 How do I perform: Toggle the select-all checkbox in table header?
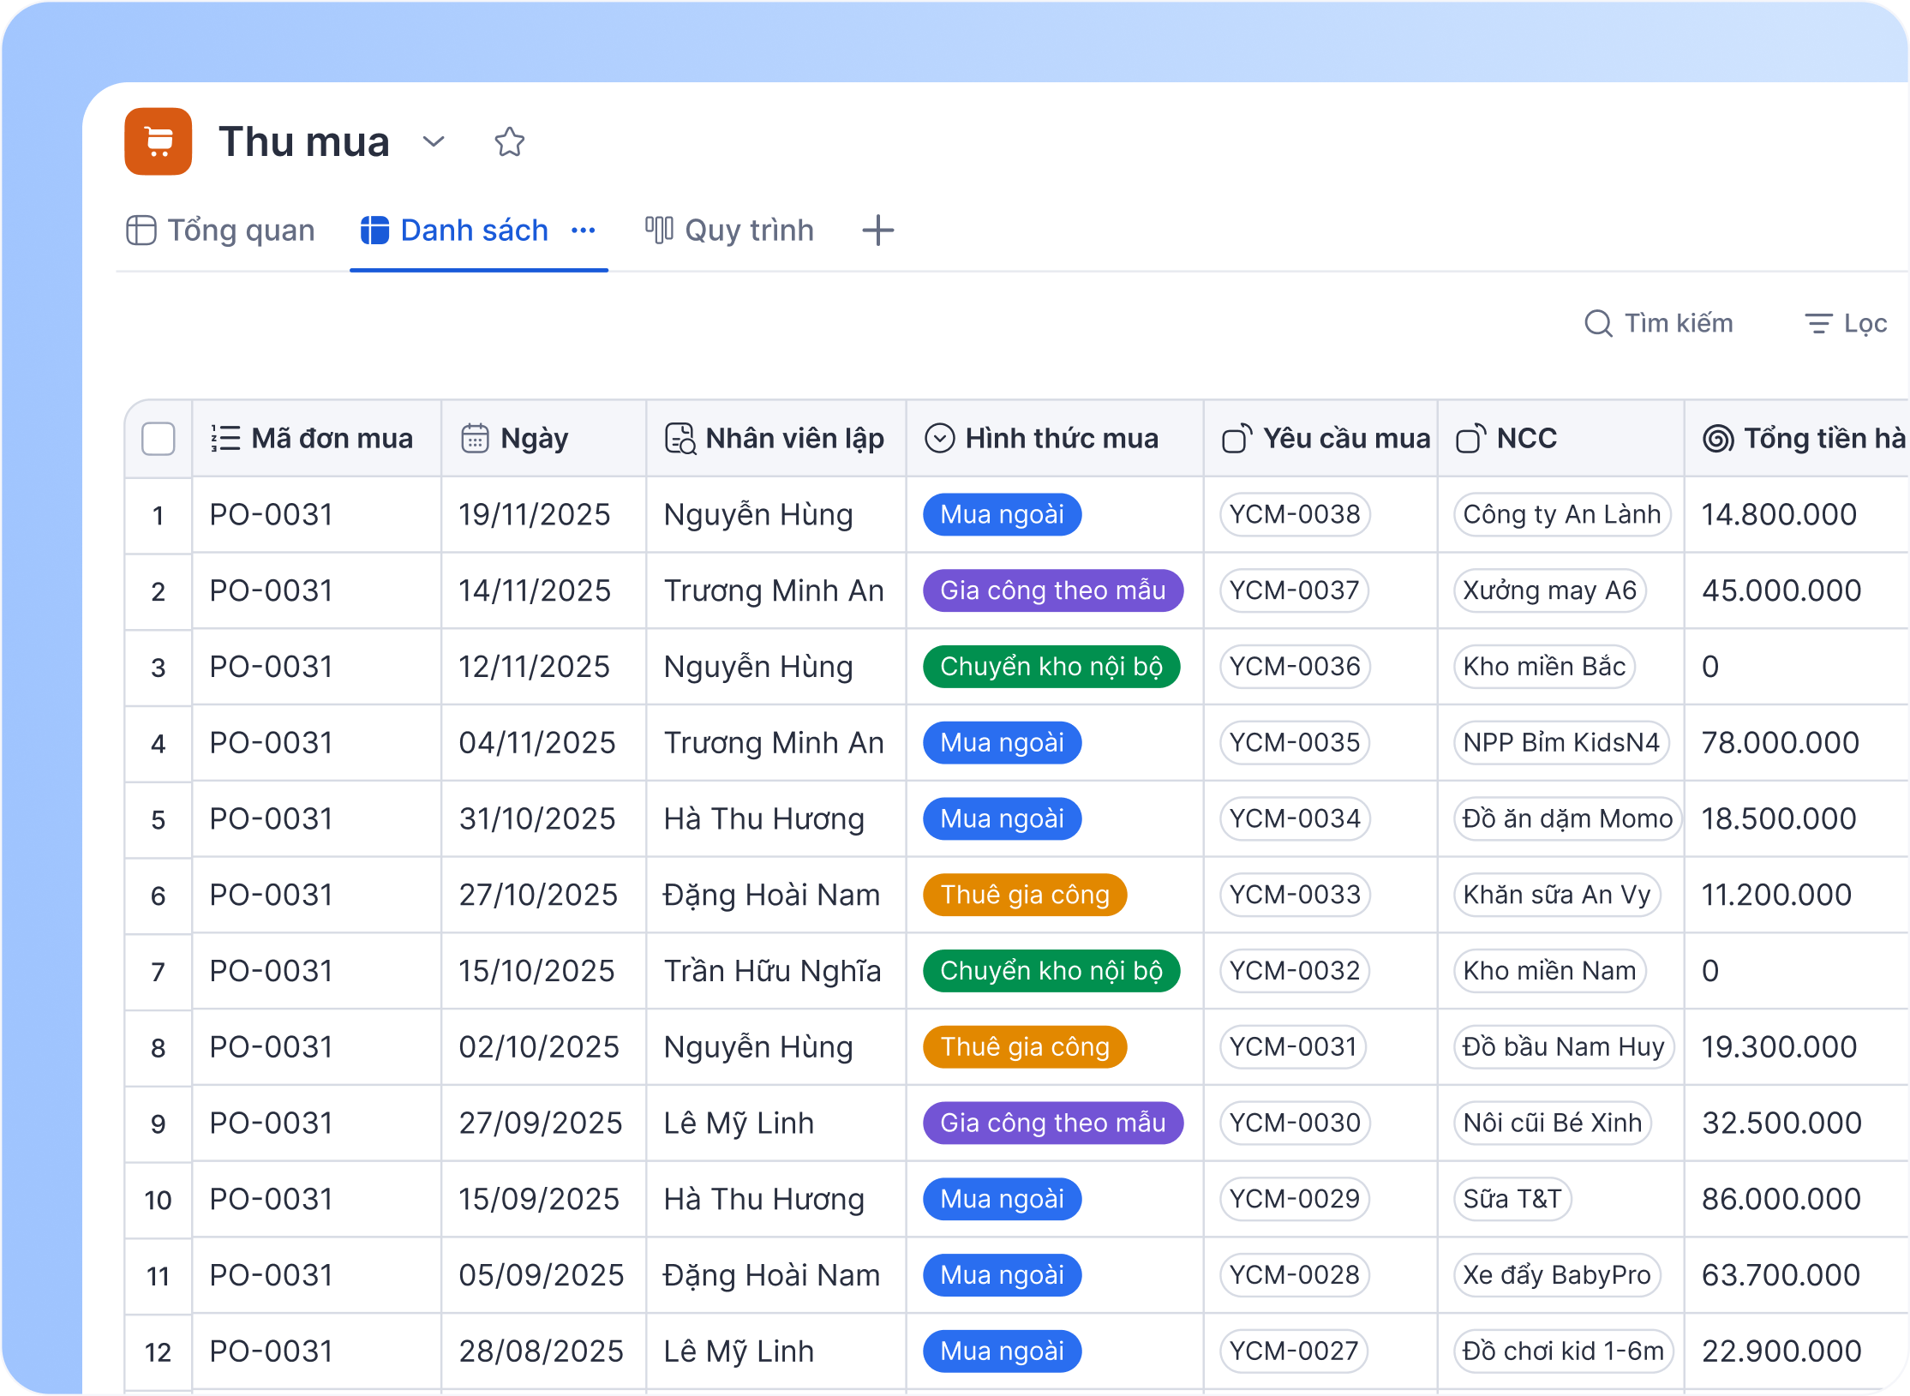159,438
